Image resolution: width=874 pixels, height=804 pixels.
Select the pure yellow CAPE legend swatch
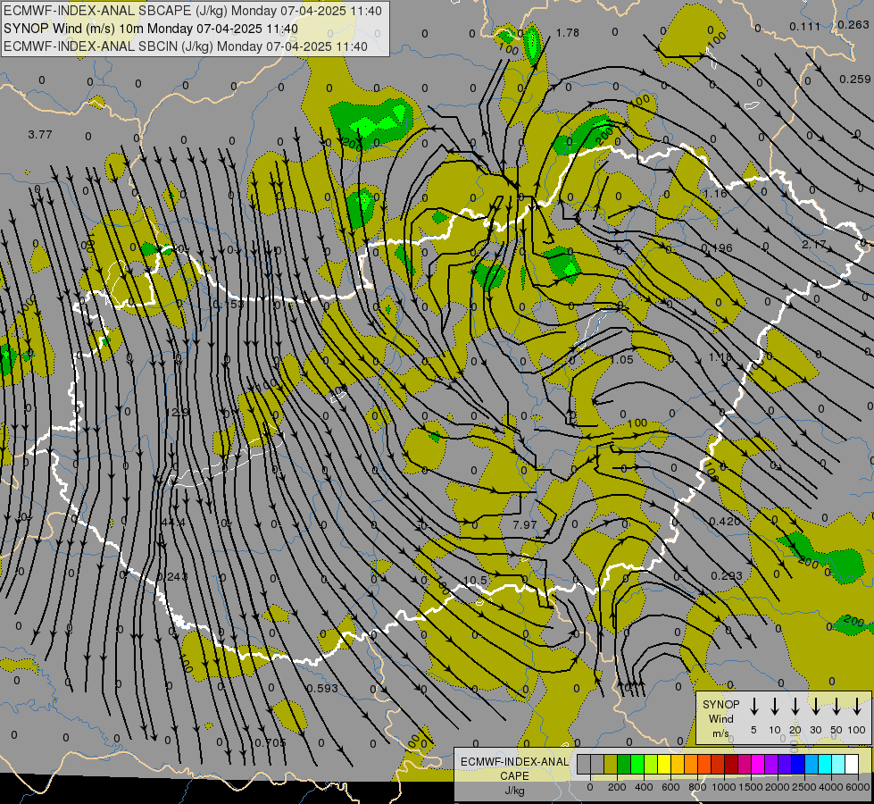click(665, 764)
